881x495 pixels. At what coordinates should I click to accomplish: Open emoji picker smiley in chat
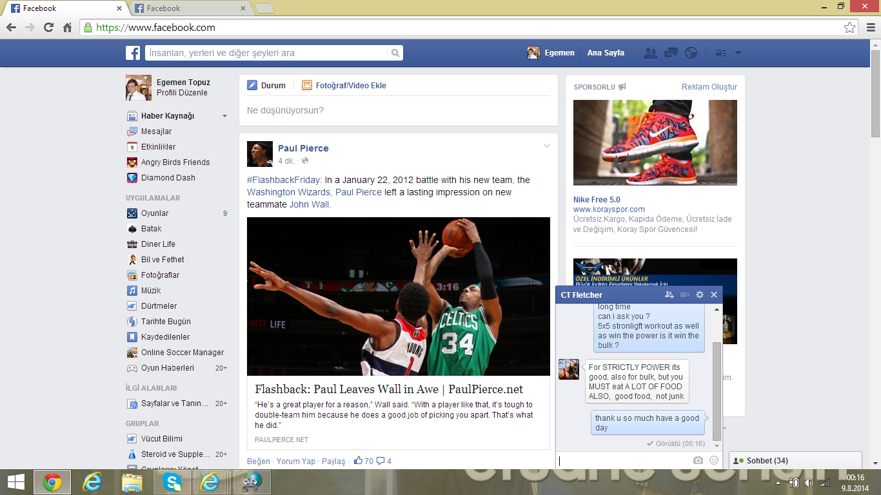(x=714, y=460)
